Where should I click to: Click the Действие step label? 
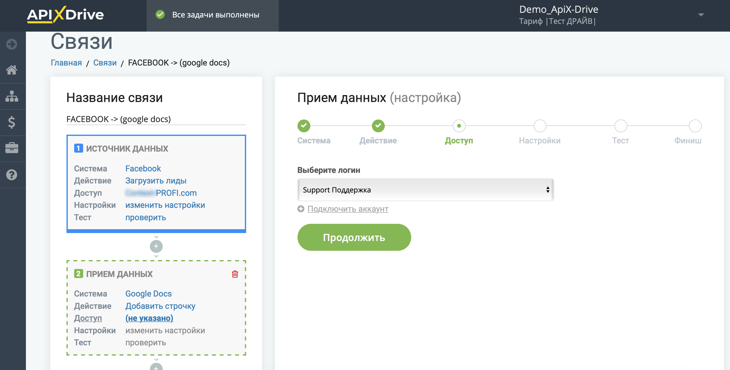coord(378,141)
